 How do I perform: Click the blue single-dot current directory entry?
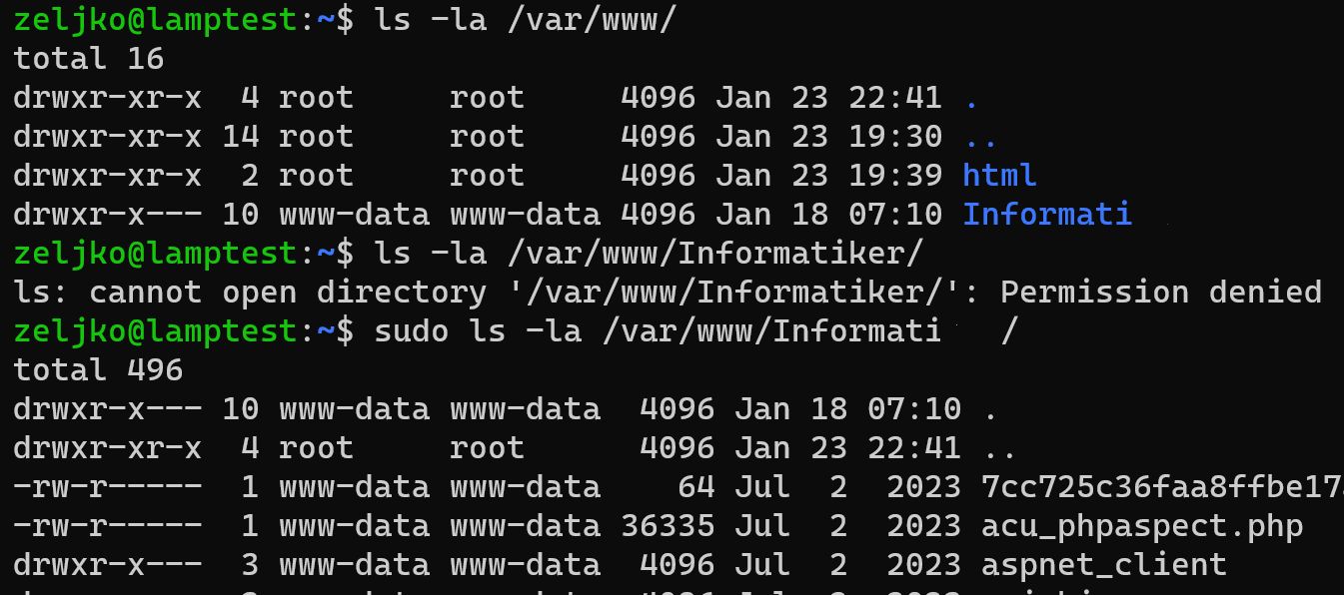click(971, 98)
